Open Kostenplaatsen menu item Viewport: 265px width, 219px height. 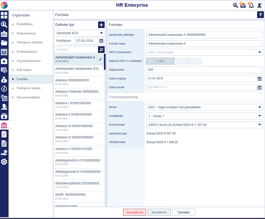[x=27, y=52]
